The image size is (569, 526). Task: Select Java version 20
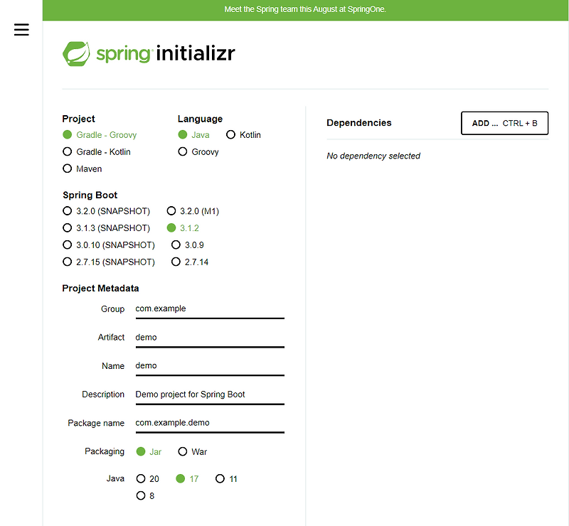(x=140, y=478)
